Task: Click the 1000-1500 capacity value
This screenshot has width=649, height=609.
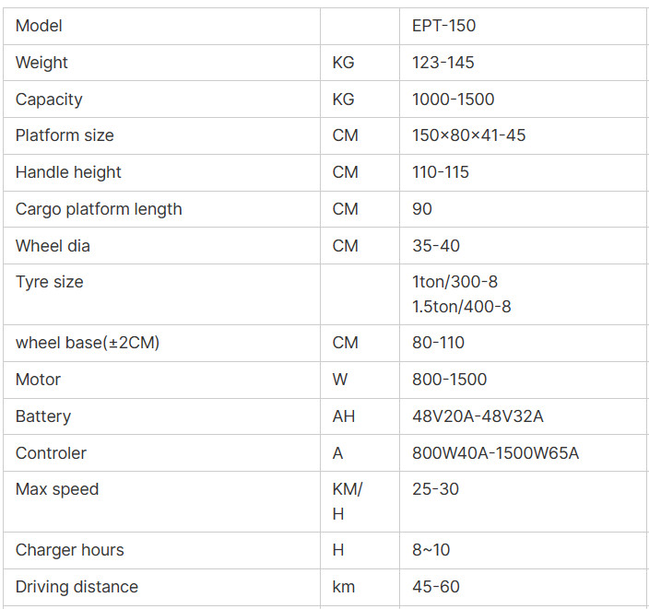Action: click(x=454, y=100)
